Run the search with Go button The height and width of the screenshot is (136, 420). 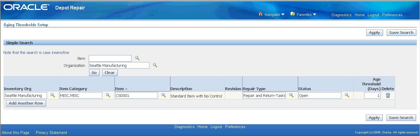pyautogui.click(x=94, y=73)
